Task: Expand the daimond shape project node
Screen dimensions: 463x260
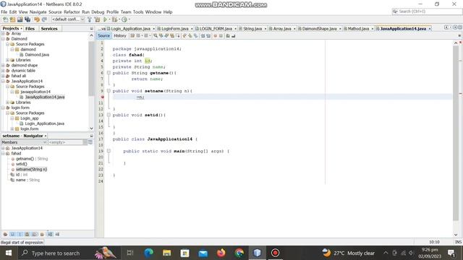Action: coord(3,66)
